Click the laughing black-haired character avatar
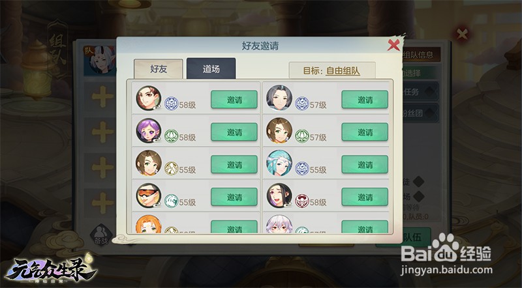This screenshot has width=522, height=288. coord(279,195)
